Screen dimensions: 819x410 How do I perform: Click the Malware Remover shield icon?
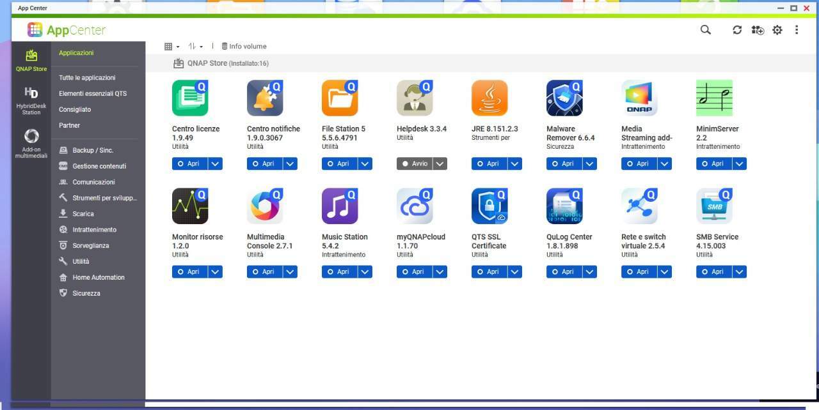click(564, 98)
